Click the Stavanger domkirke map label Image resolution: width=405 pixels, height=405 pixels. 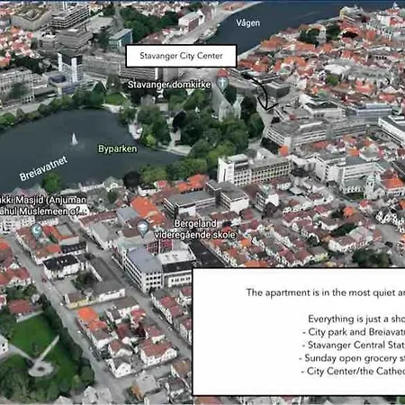pos(169,85)
